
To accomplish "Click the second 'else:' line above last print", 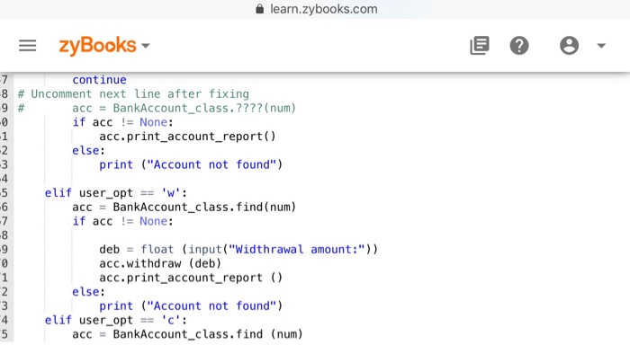I will click(88, 292).
